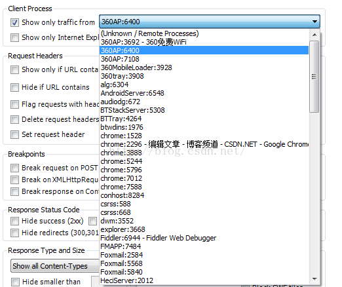Select 'chrome:2296' CSDN.NET Google Chrome entry
This screenshot has width=342, height=287.
(204, 144)
